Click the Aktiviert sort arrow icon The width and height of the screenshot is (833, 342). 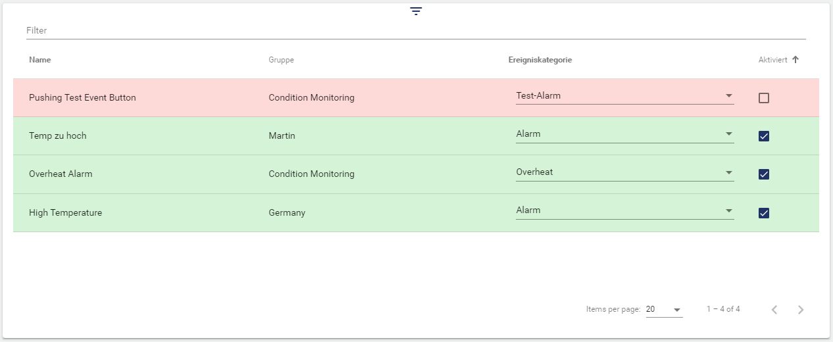(x=795, y=60)
